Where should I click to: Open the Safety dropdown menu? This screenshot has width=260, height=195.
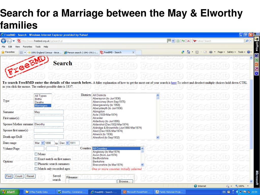pyautogui.click(x=231, y=52)
